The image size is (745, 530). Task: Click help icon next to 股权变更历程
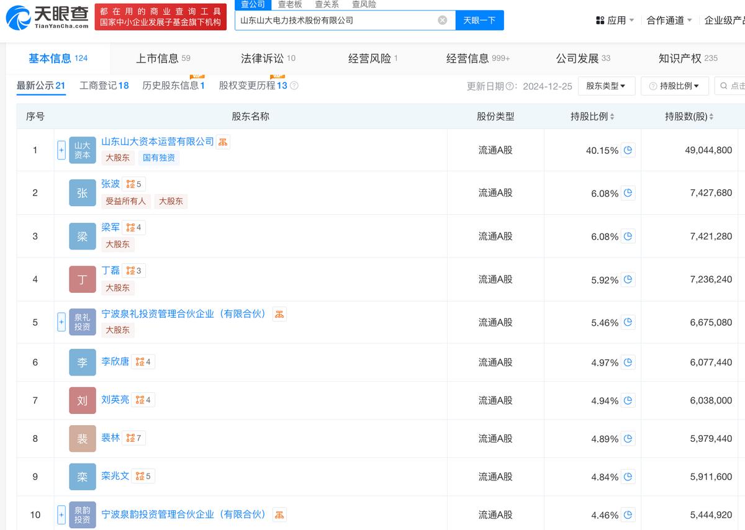pos(294,86)
